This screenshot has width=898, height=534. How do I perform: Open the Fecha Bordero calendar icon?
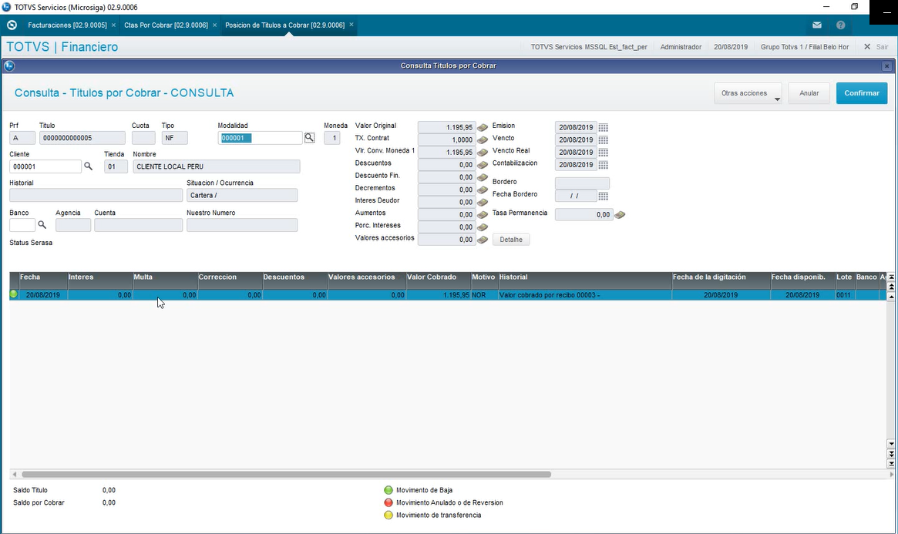[603, 196]
